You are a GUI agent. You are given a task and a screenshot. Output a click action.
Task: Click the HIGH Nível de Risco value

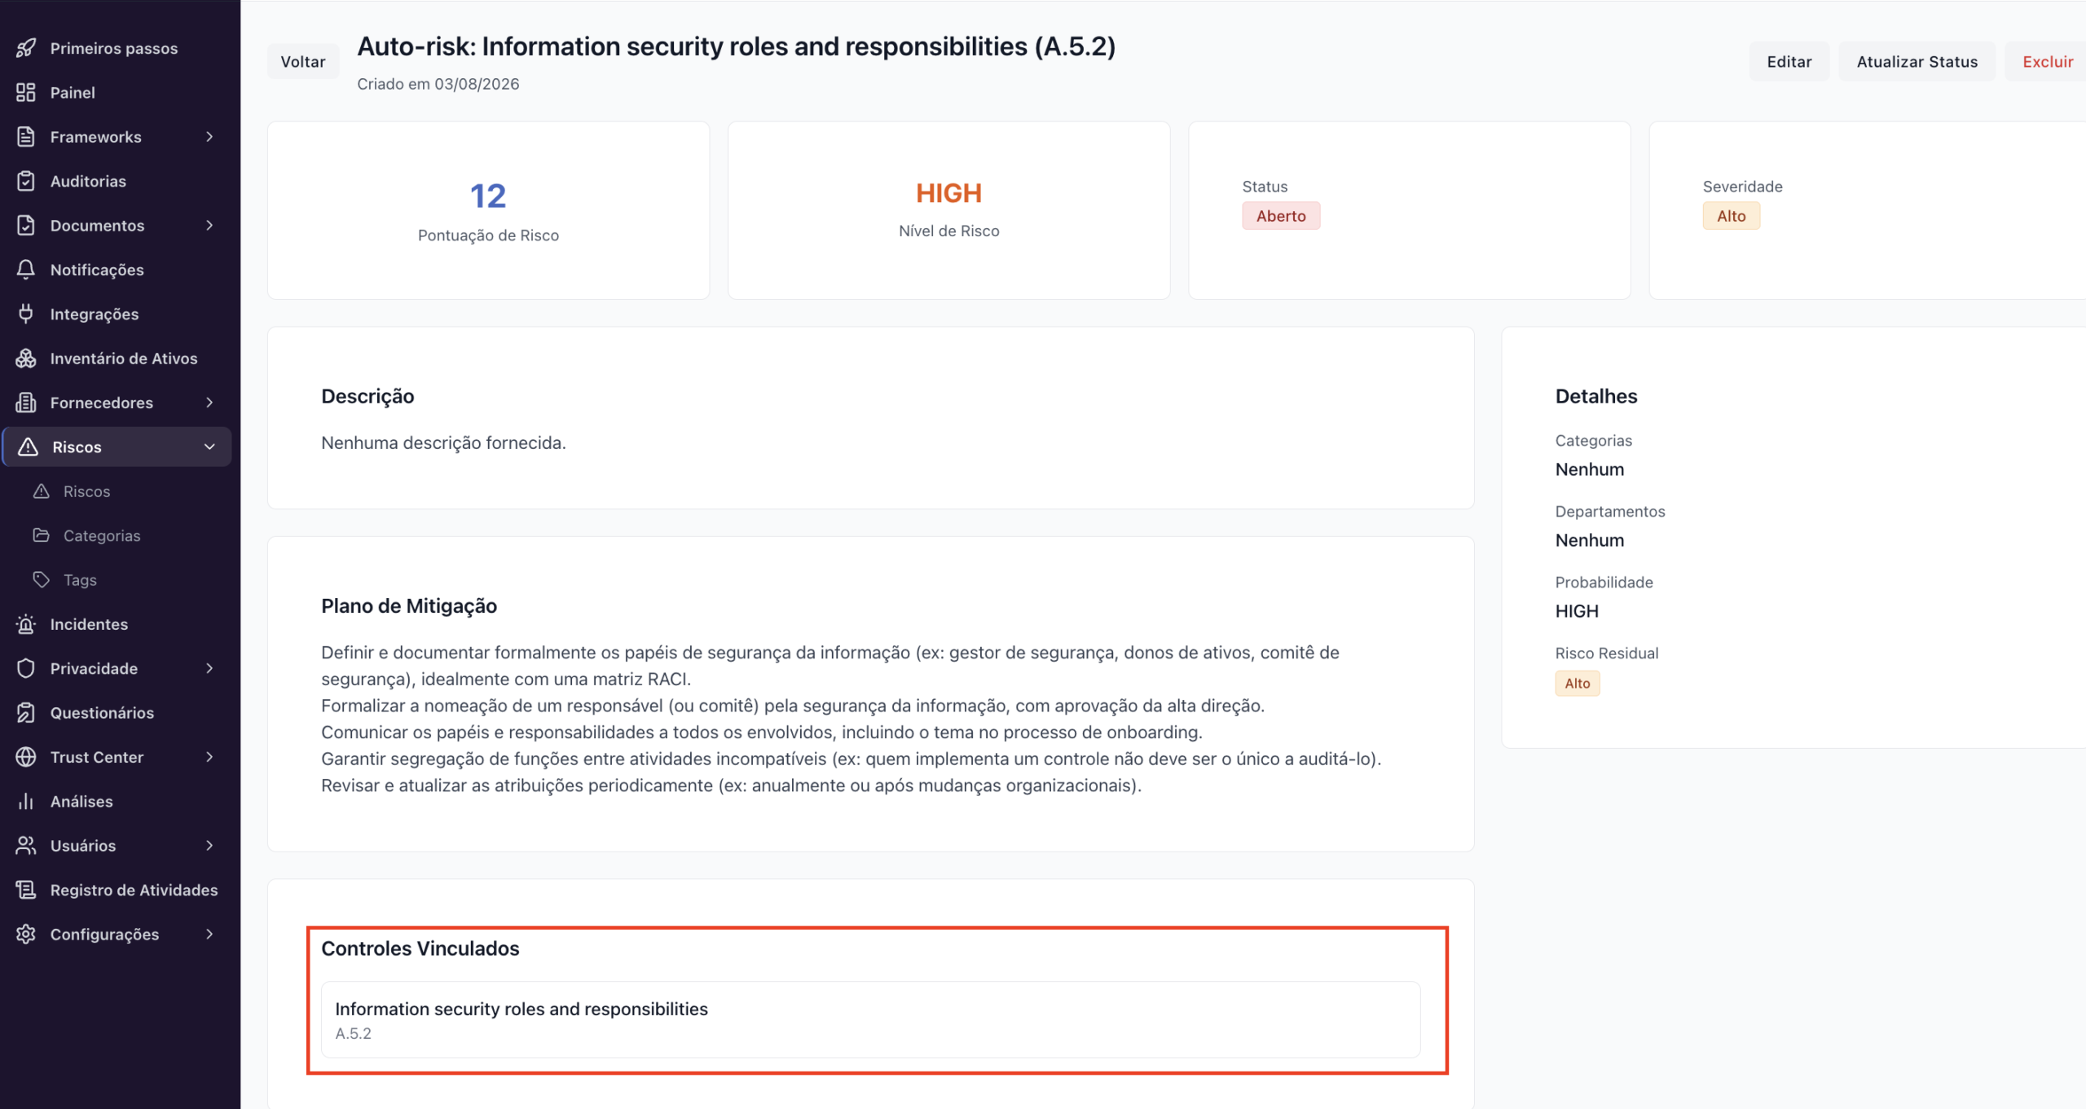click(948, 193)
